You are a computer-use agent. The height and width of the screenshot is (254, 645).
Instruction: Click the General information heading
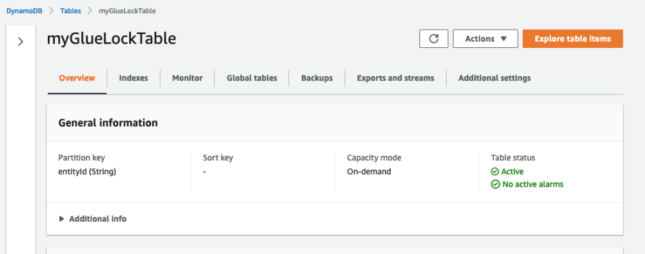[108, 123]
